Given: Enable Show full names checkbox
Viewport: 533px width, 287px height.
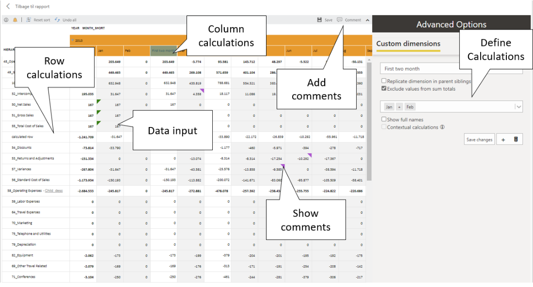Looking at the screenshot, I should [x=384, y=119].
